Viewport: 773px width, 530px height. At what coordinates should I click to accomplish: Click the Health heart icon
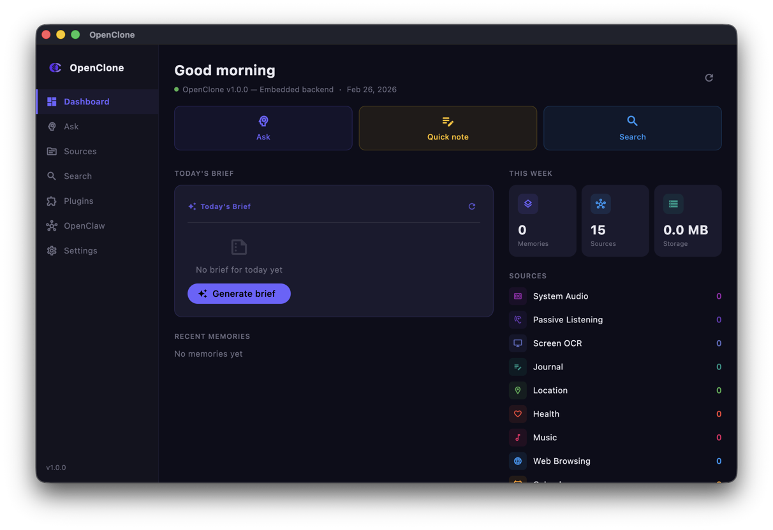click(x=517, y=413)
